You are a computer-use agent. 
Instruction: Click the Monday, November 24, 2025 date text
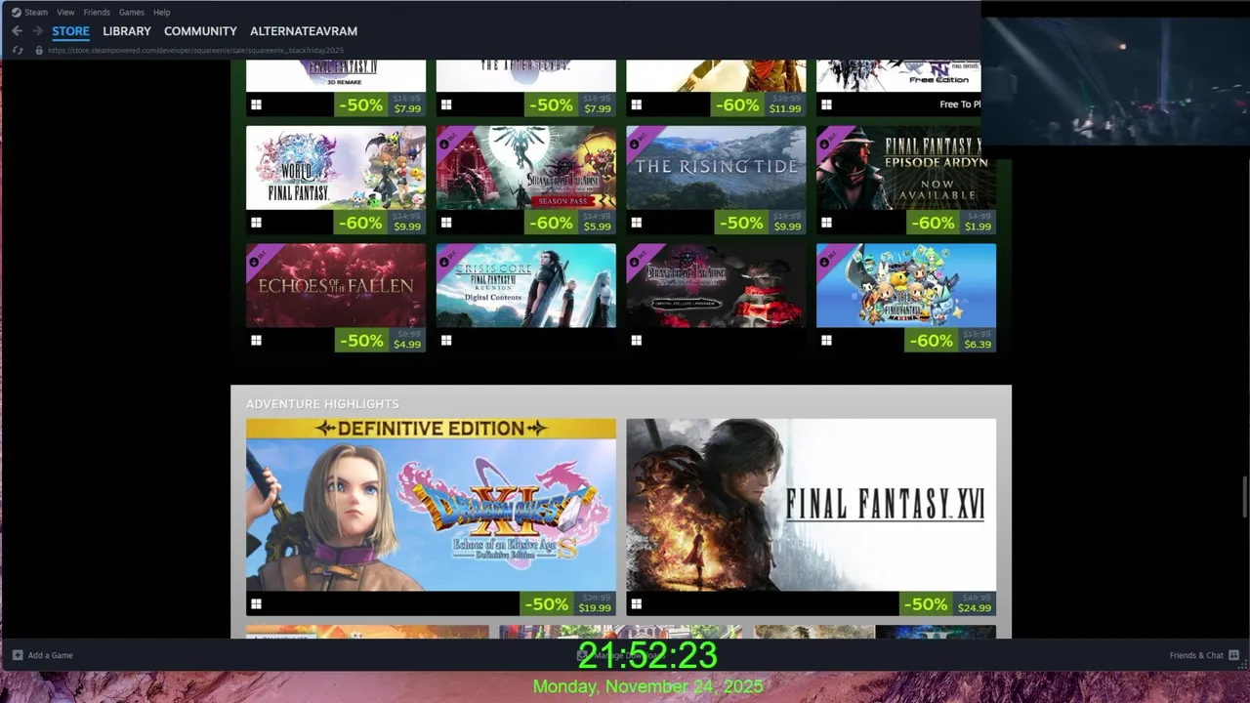click(x=647, y=686)
